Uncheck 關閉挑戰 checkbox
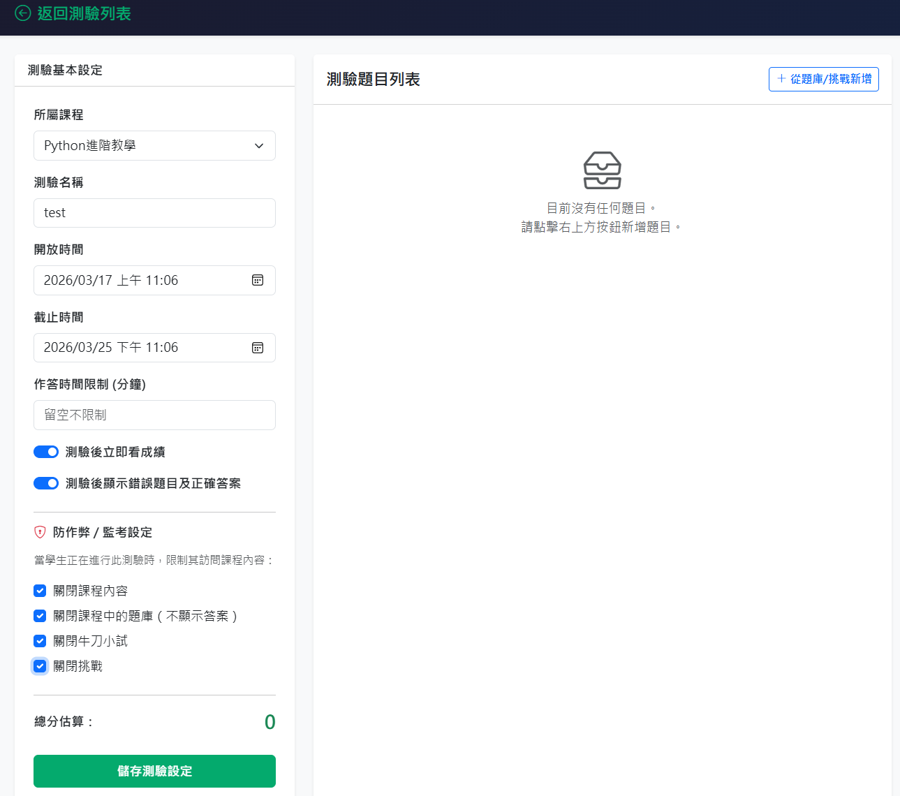 pyautogui.click(x=40, y=666)
